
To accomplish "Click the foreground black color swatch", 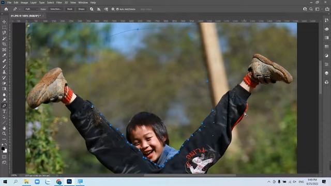I will point(3,149).
